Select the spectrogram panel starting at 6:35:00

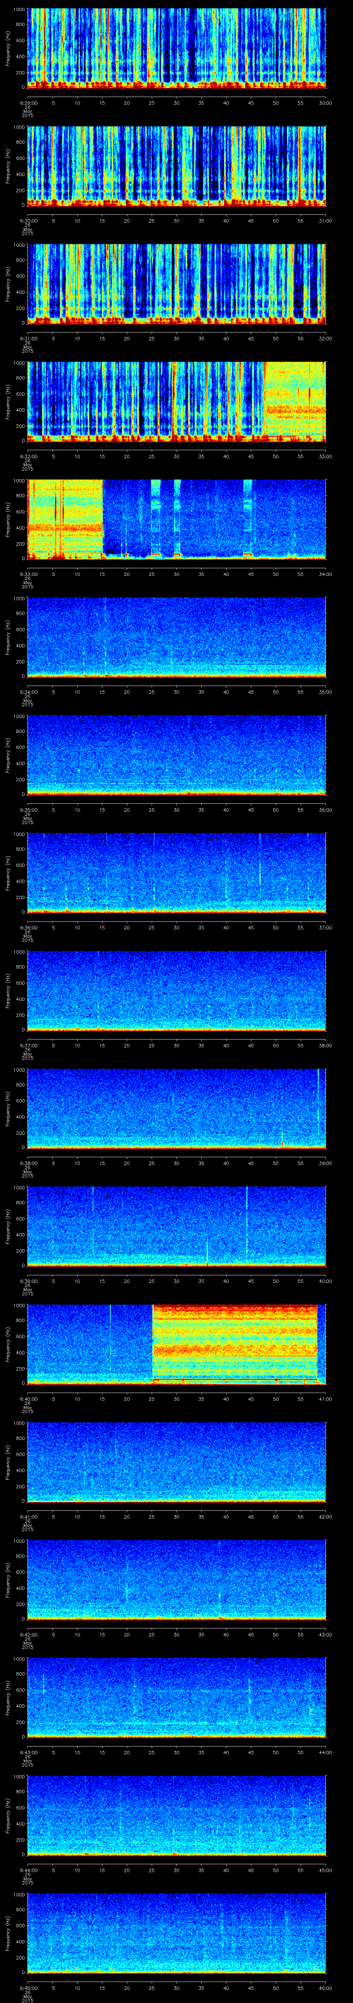tap(176, 755)
